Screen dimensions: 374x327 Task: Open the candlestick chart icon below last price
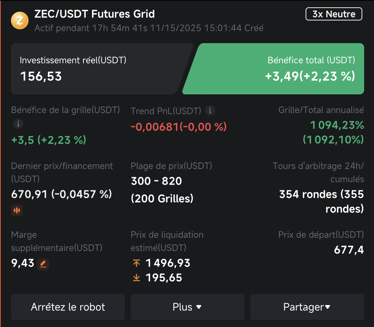17,210
